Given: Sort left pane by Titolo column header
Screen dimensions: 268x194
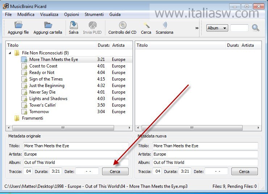Looking at the screenshot, I should 51,45.
